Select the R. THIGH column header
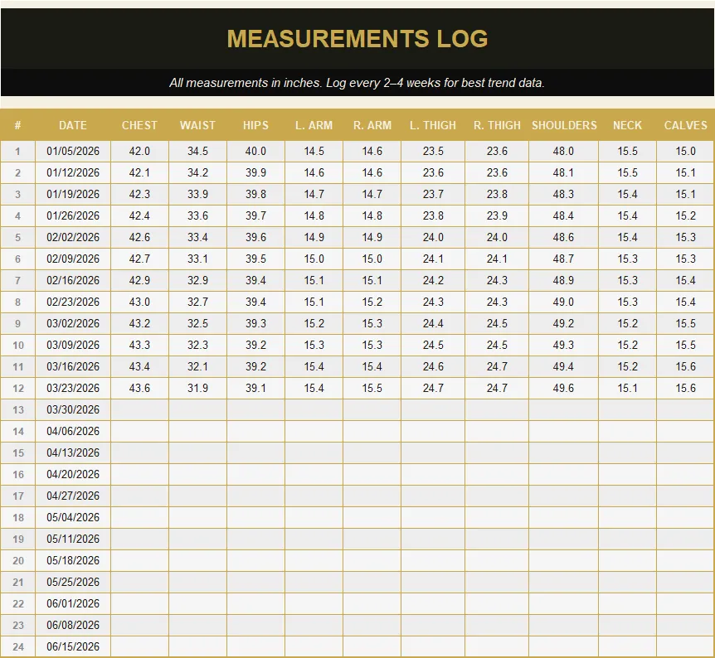Viewport: 715px width, 658px height. tap(497, 125)
